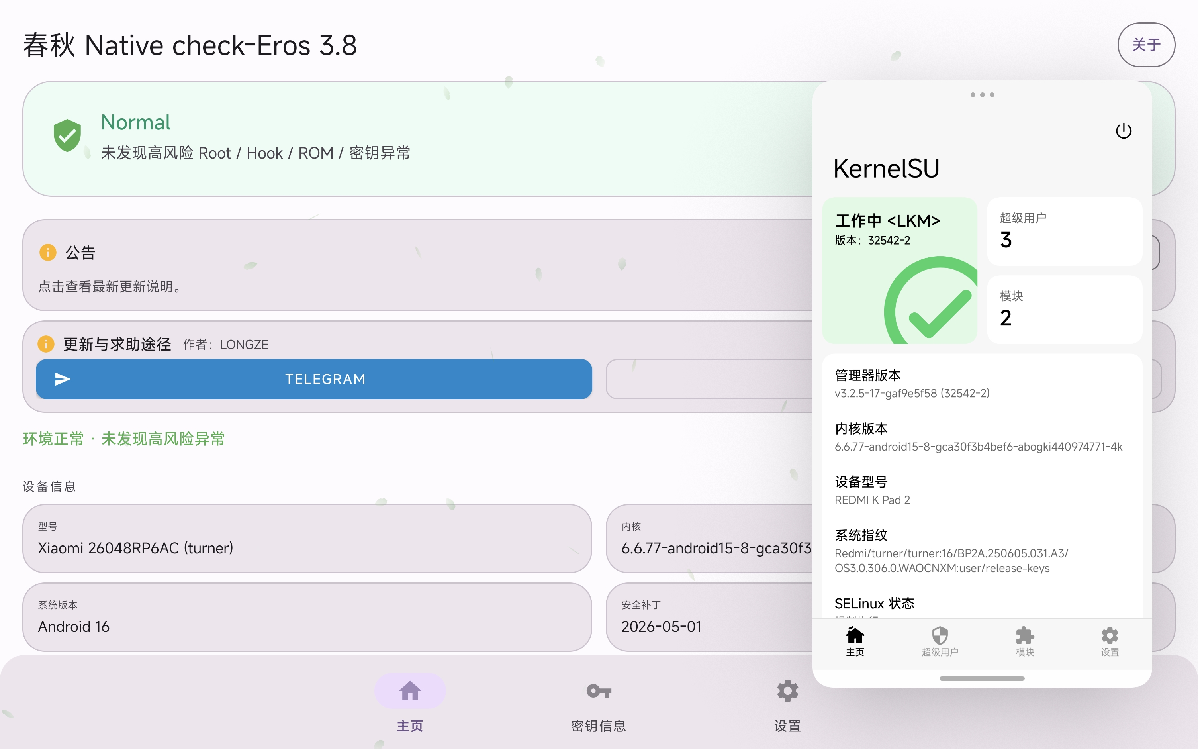Tap the 系统版本 Android 16 card

[x=307, y=617]
